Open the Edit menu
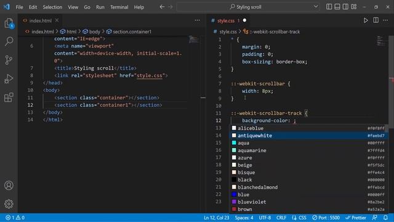 click(33, 7)
